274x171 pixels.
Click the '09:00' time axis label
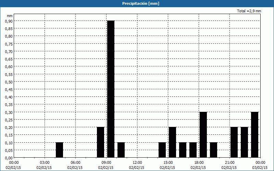tap(107, 163)
